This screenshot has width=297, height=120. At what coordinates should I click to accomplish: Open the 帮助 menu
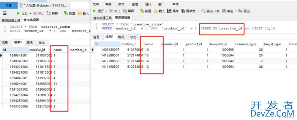tap(175, 4)
